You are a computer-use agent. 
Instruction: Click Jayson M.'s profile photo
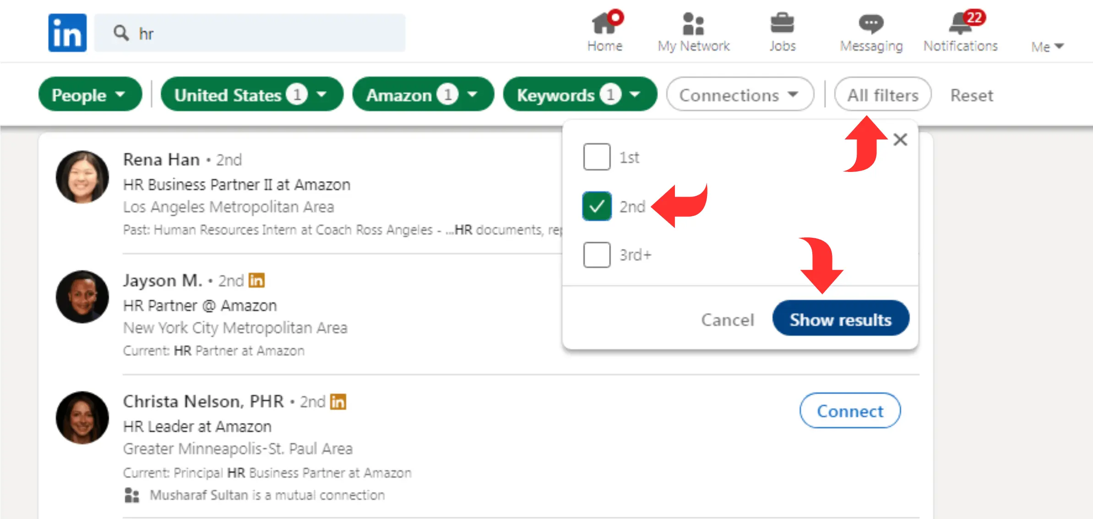click(82, 297)
